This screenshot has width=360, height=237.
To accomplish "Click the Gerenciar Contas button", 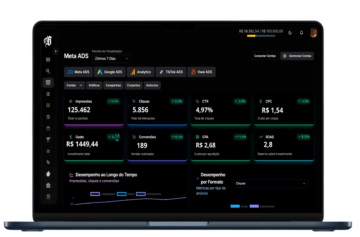I will tap(297, 56).
